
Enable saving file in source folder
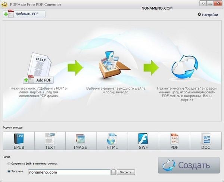coord(9,164)
